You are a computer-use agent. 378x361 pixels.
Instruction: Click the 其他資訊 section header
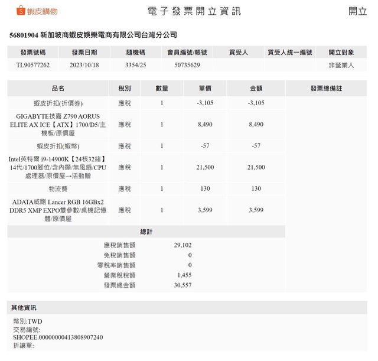24,308
